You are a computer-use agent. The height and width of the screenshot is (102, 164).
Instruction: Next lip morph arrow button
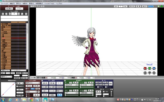click(93, 85)
